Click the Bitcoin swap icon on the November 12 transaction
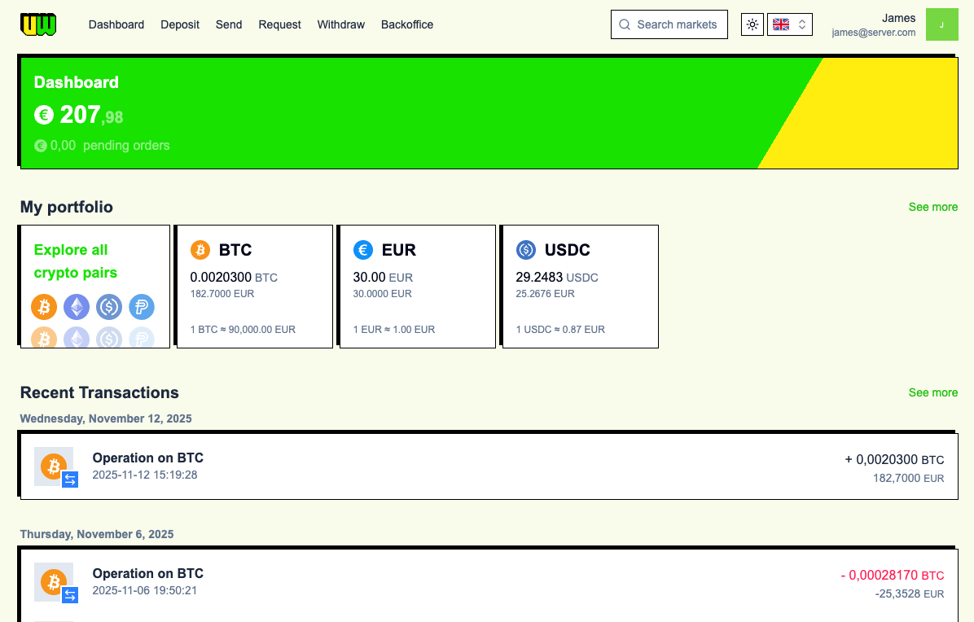Viewport: 974px width, 622px height. click(x=69, y=480)
